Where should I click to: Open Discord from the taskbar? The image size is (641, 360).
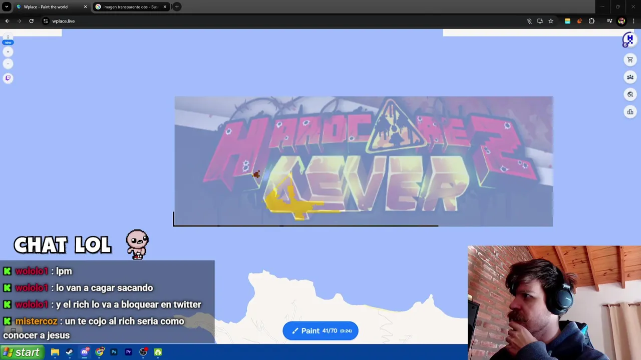(85, 352)
